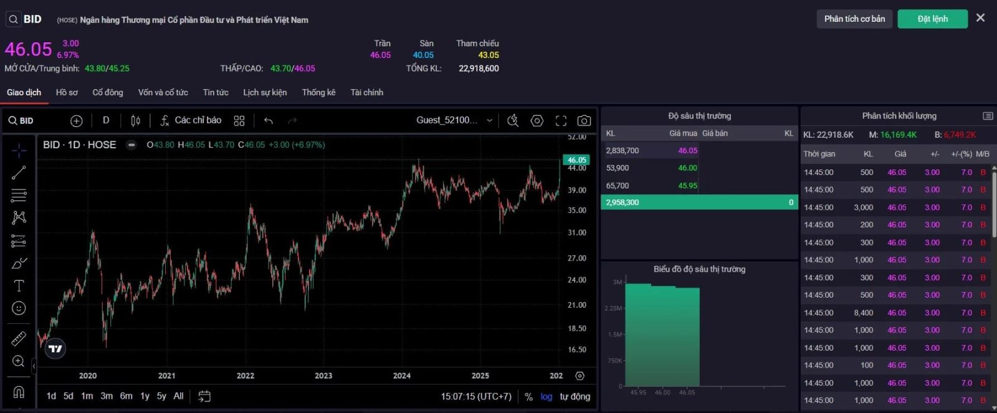
Task: Open the Fibonacci/horizontal lines tool
Action: pyautogui.click(x=19, y=195)
